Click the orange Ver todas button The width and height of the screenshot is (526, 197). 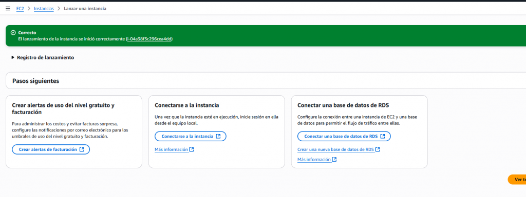click(517, 180)
